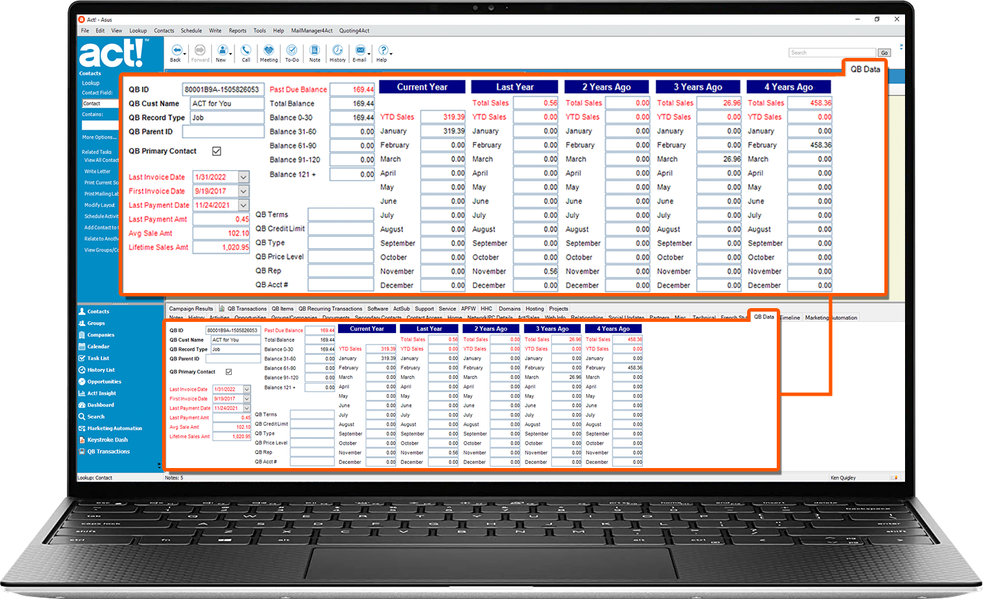This screenshot has height=599, width=983.
Task: Open the Reports menu
Action: tap(237, 30)
